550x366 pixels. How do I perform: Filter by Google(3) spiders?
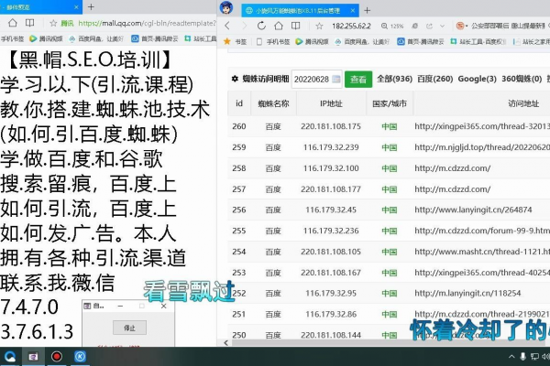477,79
